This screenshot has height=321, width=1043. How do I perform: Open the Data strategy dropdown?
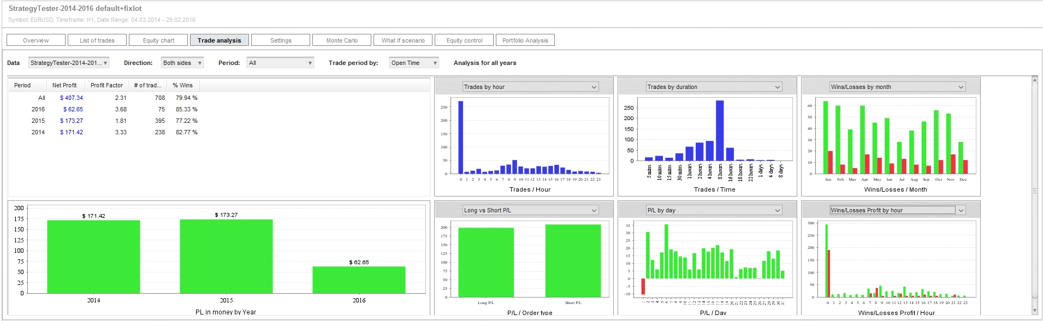[69, 63]
